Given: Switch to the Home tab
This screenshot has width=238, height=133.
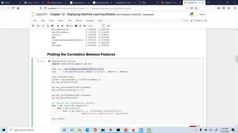Looking at the screenshot, I should tap(11, 3).
